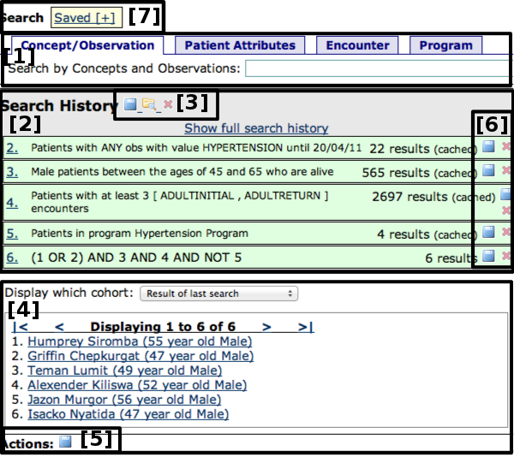The image size is (514, 457).
Task: Save the HYPERTENSION obs search row
Action: [x=487, y=147]
